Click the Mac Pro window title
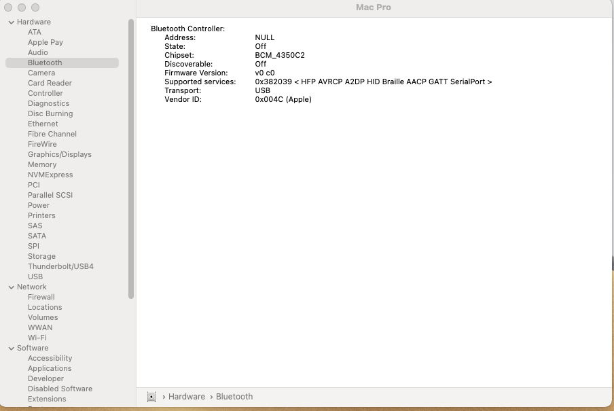This screenshot has height=411, width=614. [x=373, y=7]
